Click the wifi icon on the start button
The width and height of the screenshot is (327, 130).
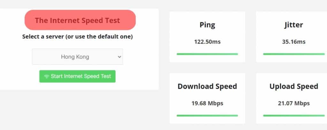[47, 76]
